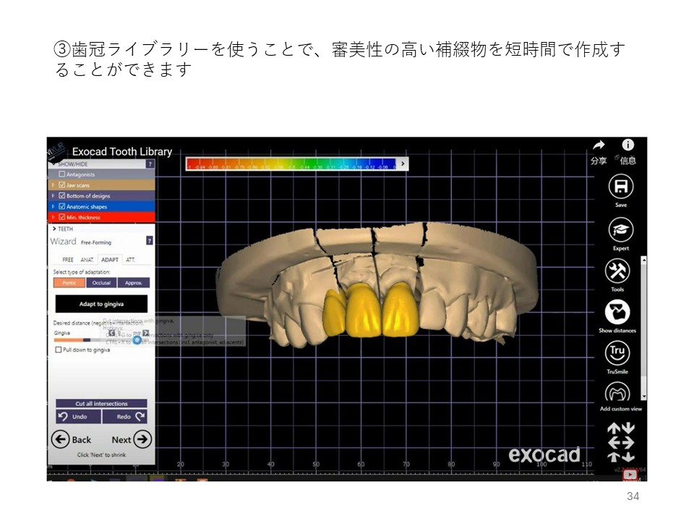Screen dimensions: 694x521
Task: Switch to the ANAT. tab
Action: (x=87, y=259)
